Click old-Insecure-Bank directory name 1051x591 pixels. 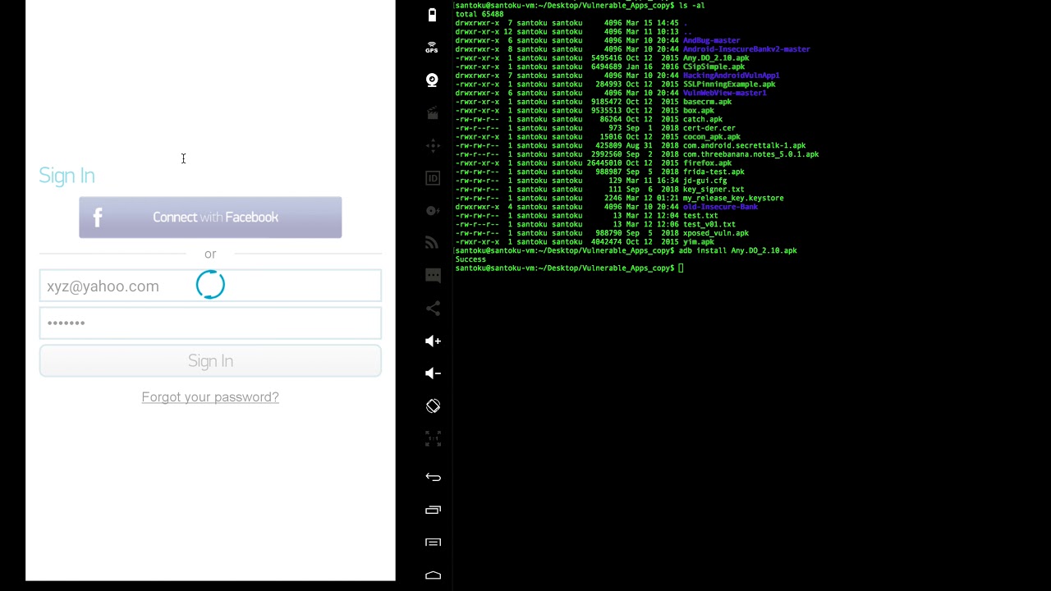(x=720, y=207)
